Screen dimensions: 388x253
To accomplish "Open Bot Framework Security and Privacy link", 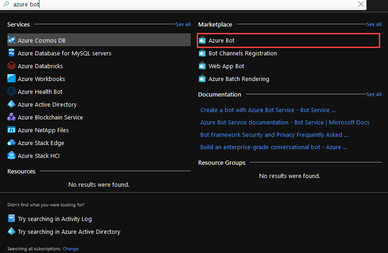I will point(274,135).
